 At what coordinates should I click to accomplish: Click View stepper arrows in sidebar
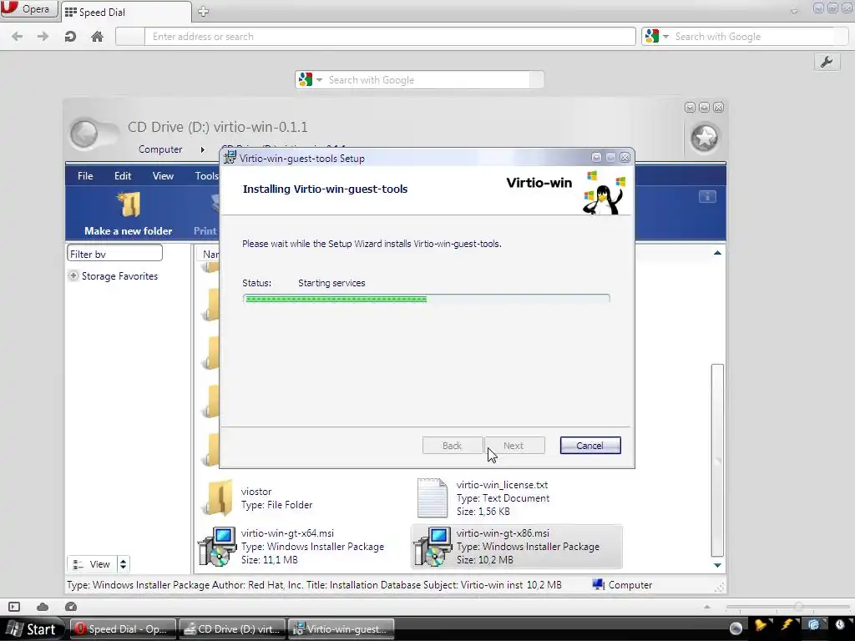point(124,564)
